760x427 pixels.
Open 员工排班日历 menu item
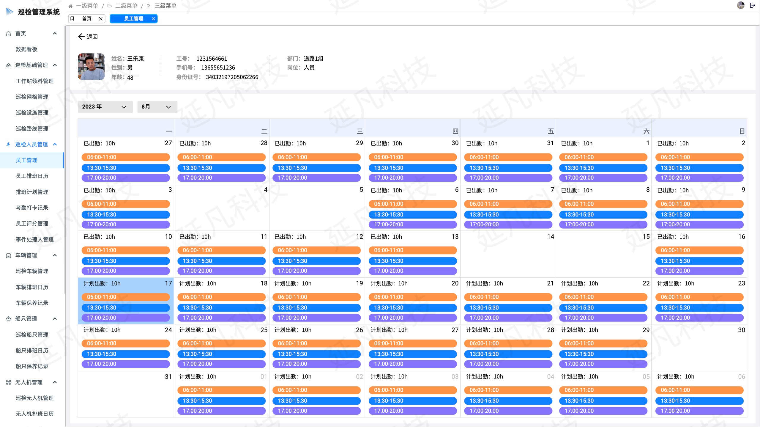[32, 176]
